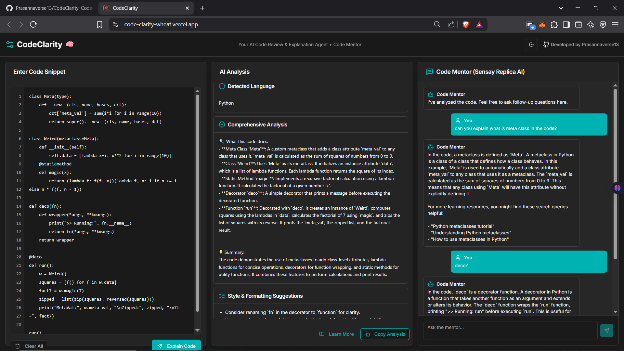Send the mentor question with the paper plane icon
The image size is (624, 351).
coord(607,330)
